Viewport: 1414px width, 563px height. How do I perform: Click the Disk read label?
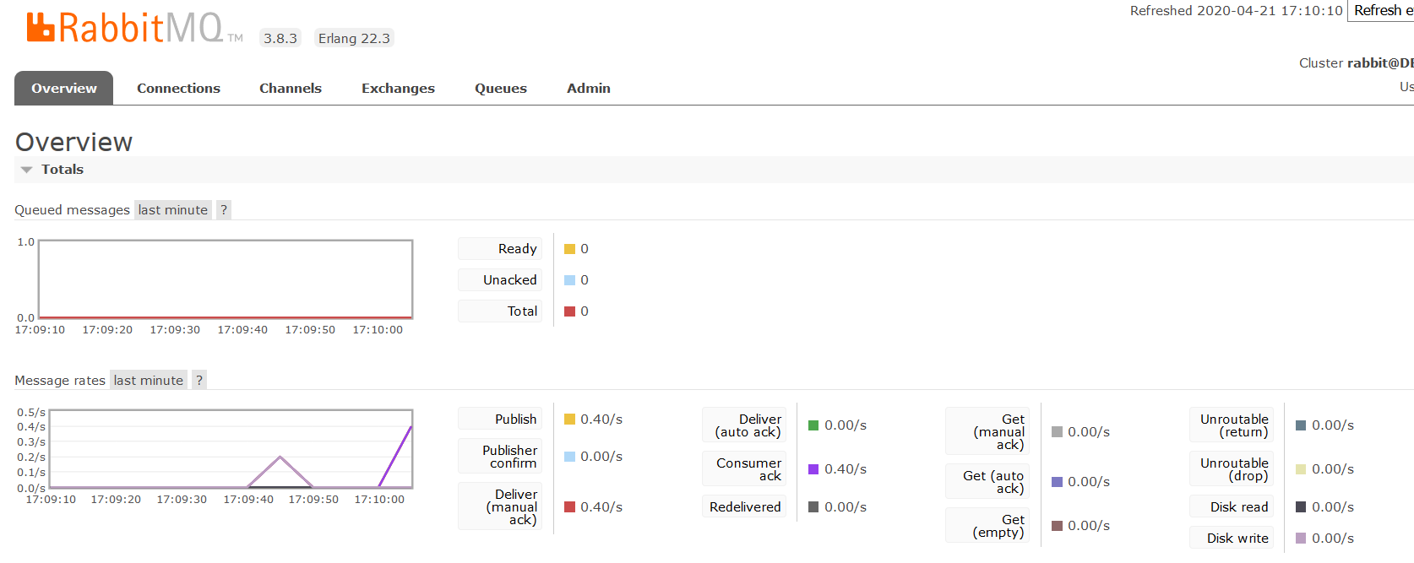(1232, 507)
